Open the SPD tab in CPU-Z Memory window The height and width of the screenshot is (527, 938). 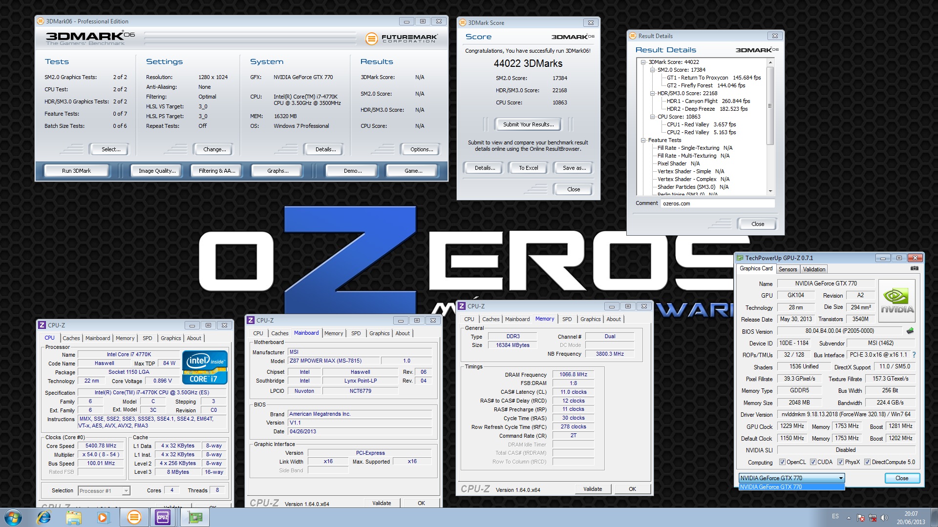tap(567, 319)
